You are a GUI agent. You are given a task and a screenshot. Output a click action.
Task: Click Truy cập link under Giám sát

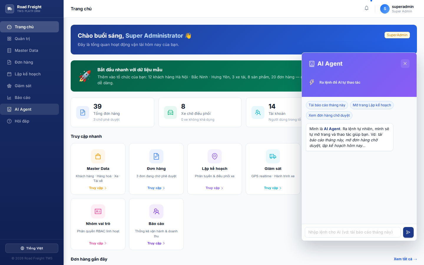273,188
